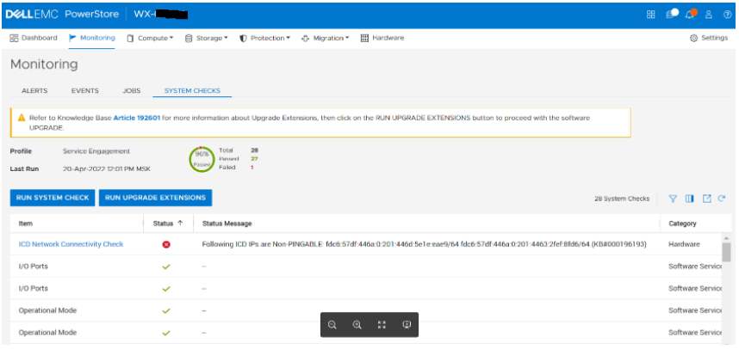Image resolution: width=739 pixels, height=349 pixels.
Task: Click the table vertical scrollbar thumb
Action: tap(726, 252)
